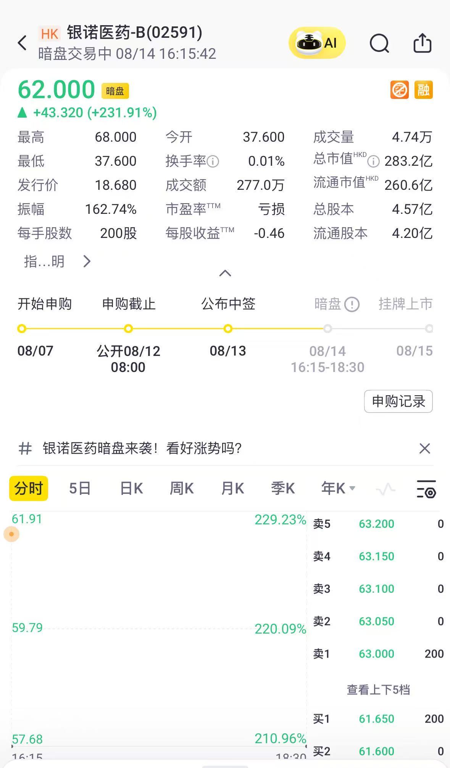
Task: Collapse the stock details with up caret
Action: pyautogui.click(x=225, y=273)
